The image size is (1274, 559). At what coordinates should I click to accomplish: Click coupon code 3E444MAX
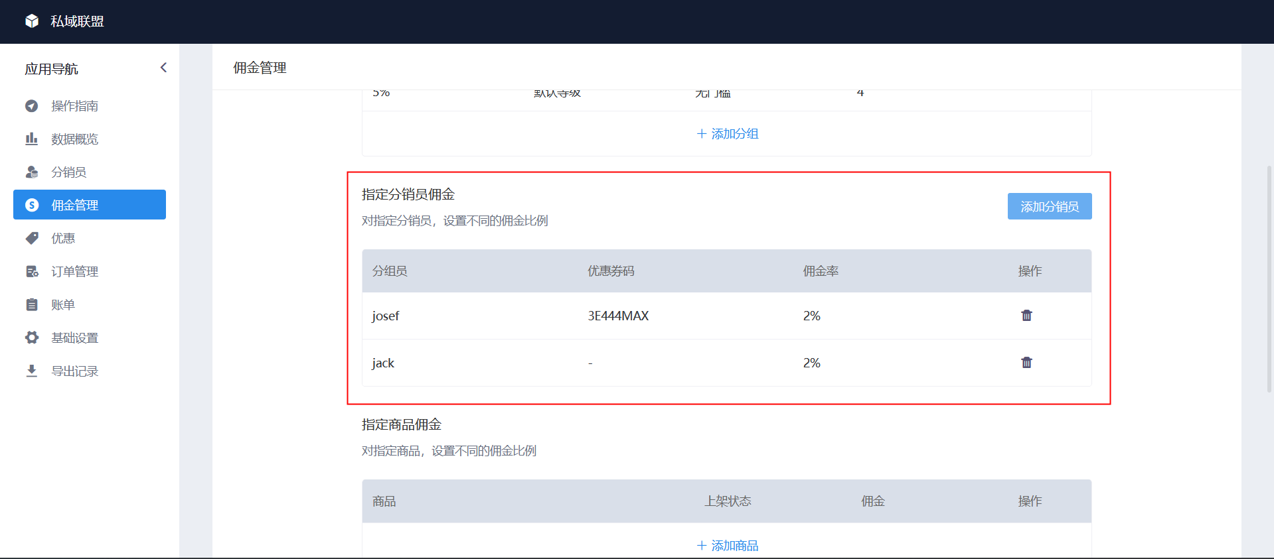pos(618,316)
